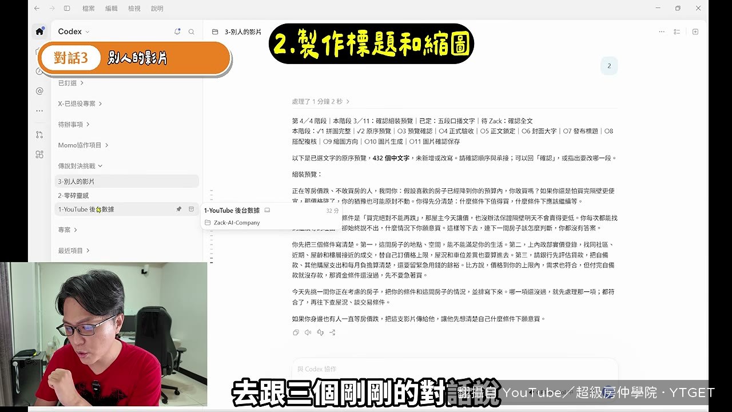Expand the 最近項目 section
This screenshot has width=732, height=412.
coord(74,251)
